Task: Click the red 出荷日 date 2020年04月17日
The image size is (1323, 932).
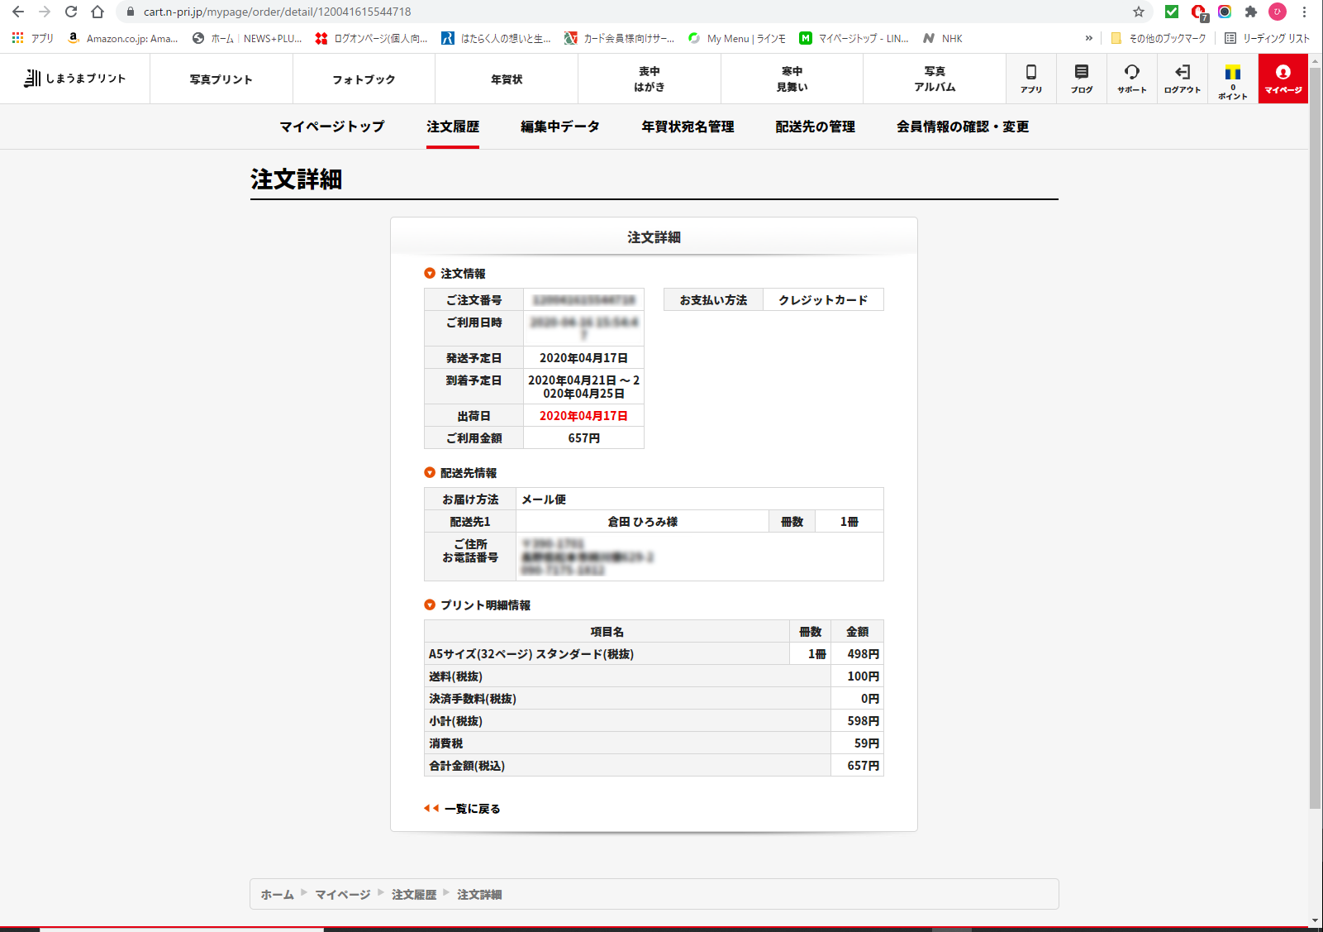Action: pyautogui.click(x=583, y=416)
